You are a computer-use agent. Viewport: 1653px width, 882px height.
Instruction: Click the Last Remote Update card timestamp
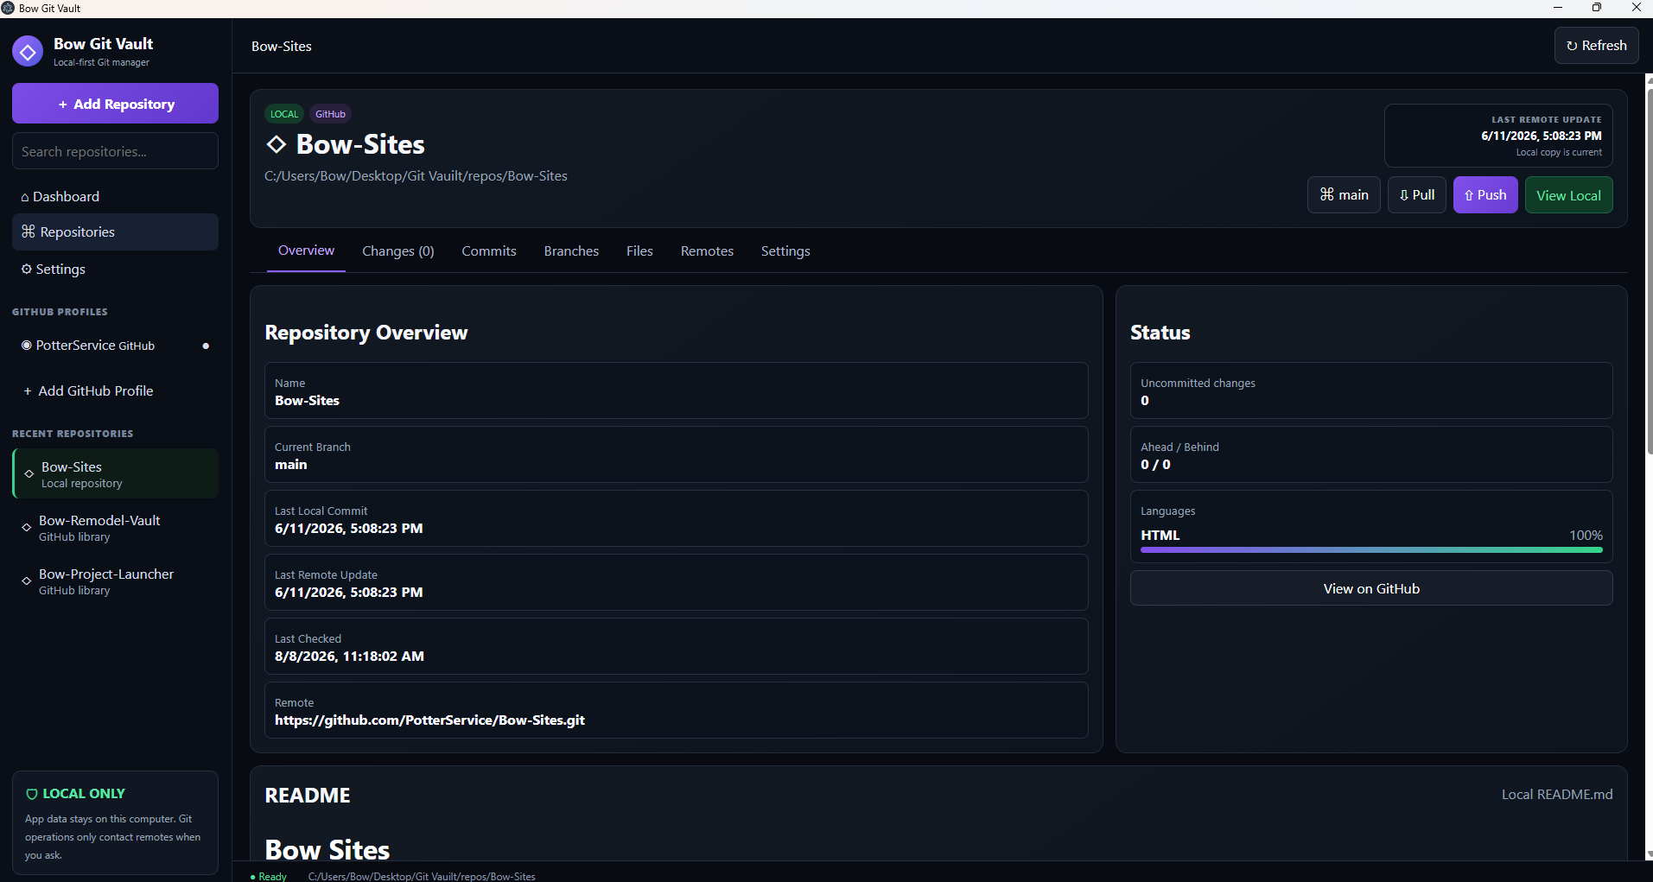tap(1542, 136)
